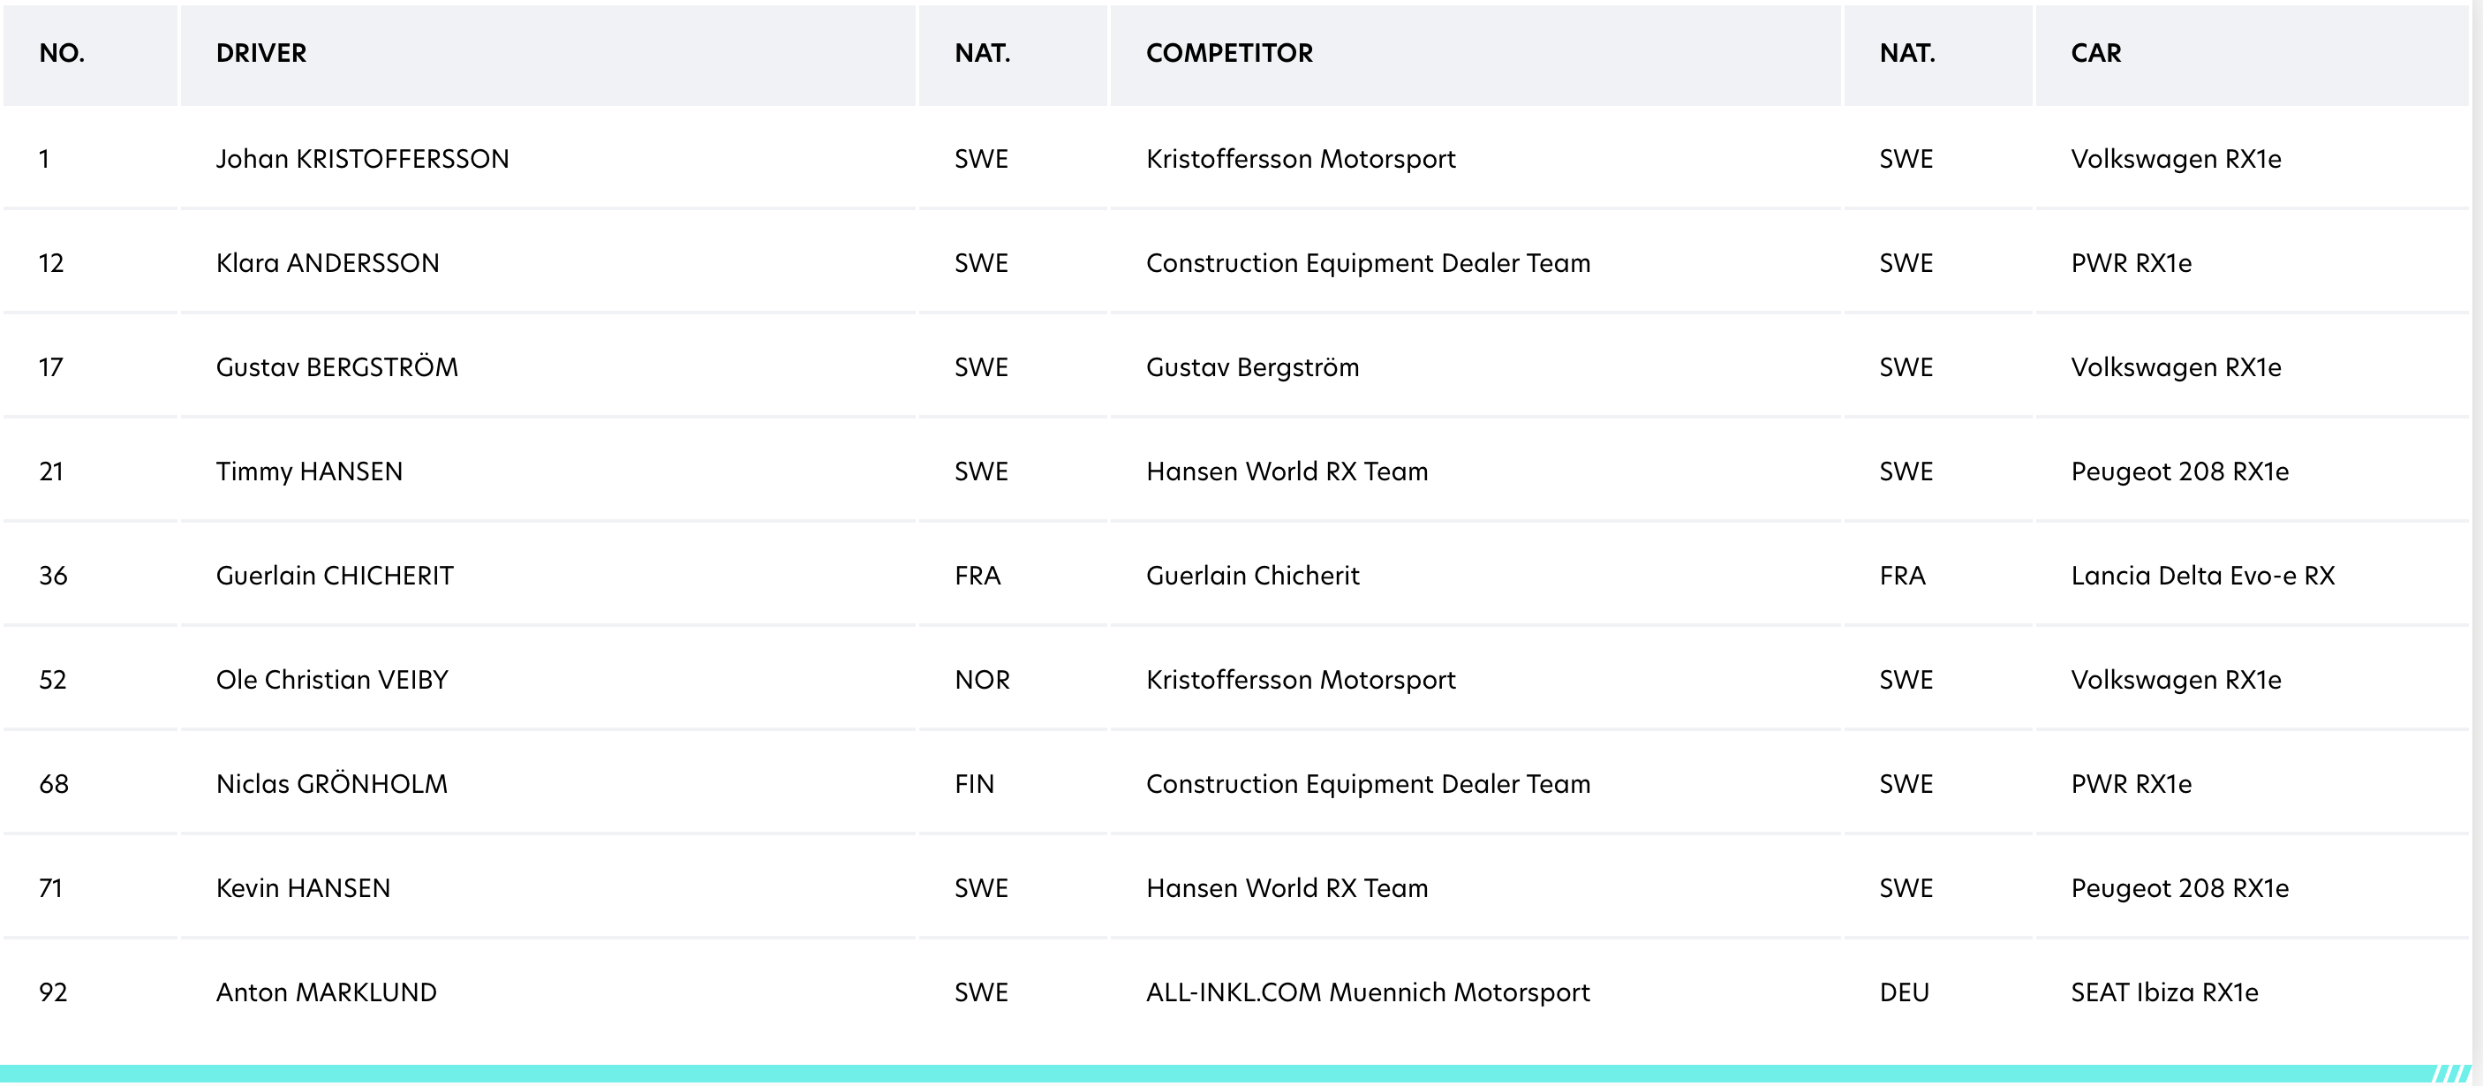Click PWR RX1e in Klara ANDERSSON row
The width and height of the screenshot is (2483, 1086).
[2132, 263]
